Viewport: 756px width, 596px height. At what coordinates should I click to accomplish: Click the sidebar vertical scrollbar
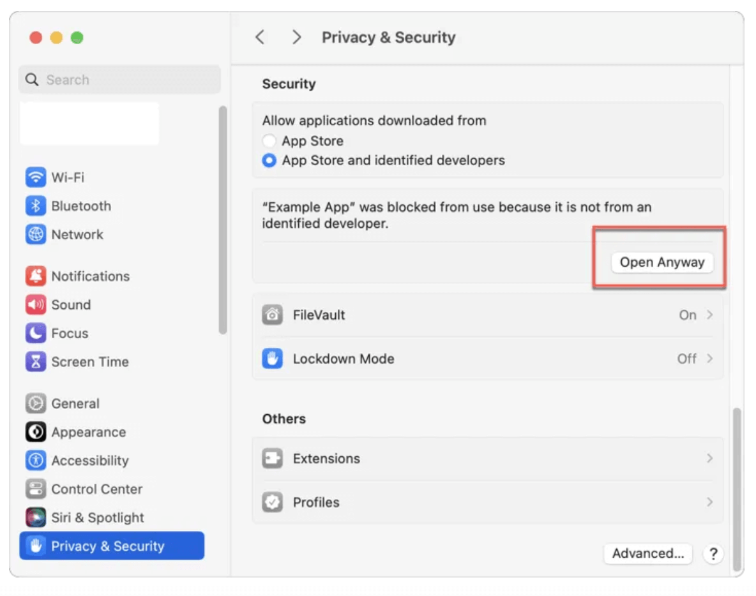(222, 220)
